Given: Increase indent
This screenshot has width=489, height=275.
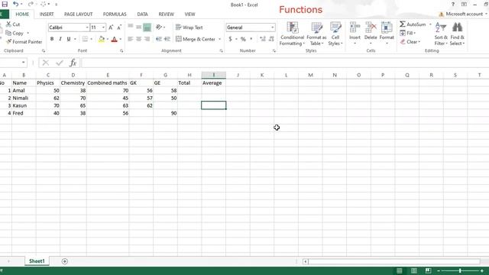Looking at the screenshot, I should (167, 39).
